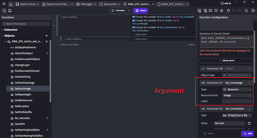Launch Preview

pyautogui.click(x=118, y=11)
